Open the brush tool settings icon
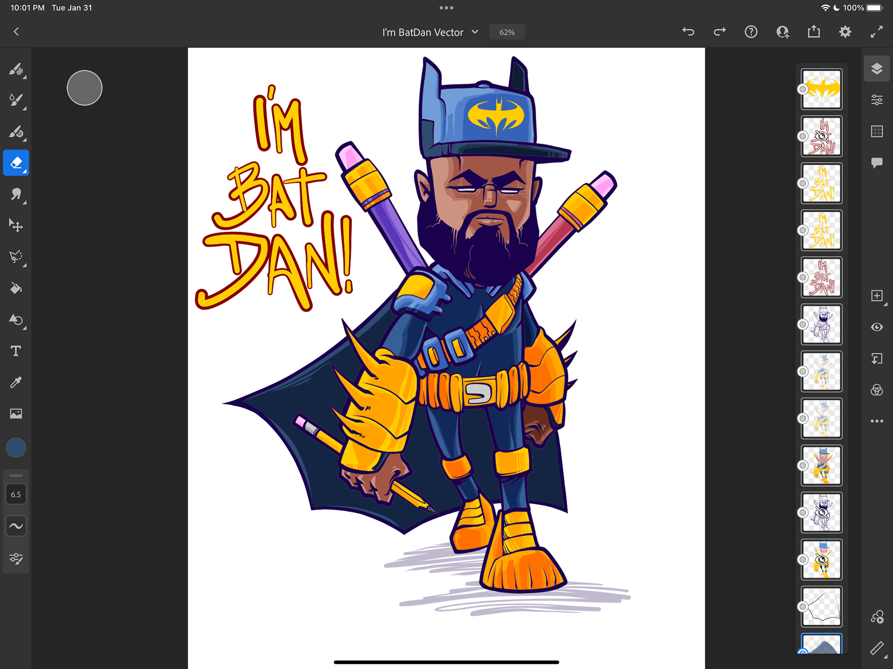This screenshot has height=669, width=893. 16,558
